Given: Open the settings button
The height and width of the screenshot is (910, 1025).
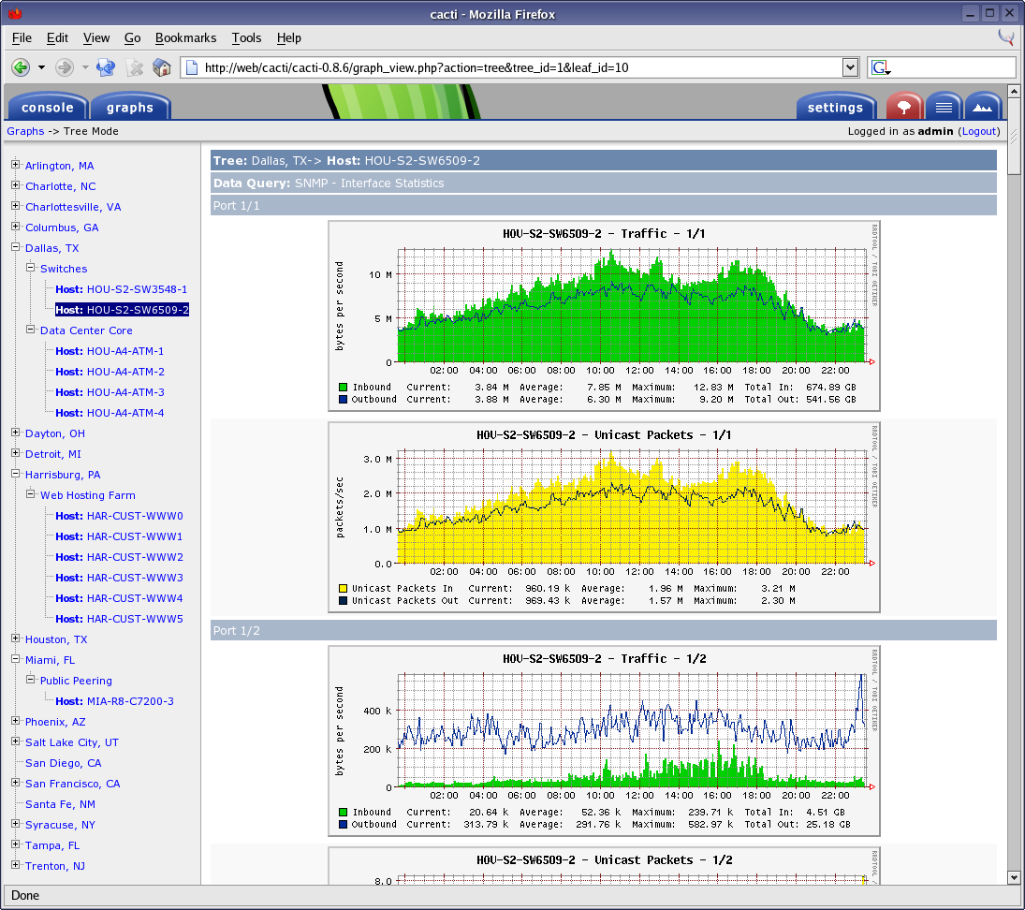Looking at the screenshot, I should (836, 106).
